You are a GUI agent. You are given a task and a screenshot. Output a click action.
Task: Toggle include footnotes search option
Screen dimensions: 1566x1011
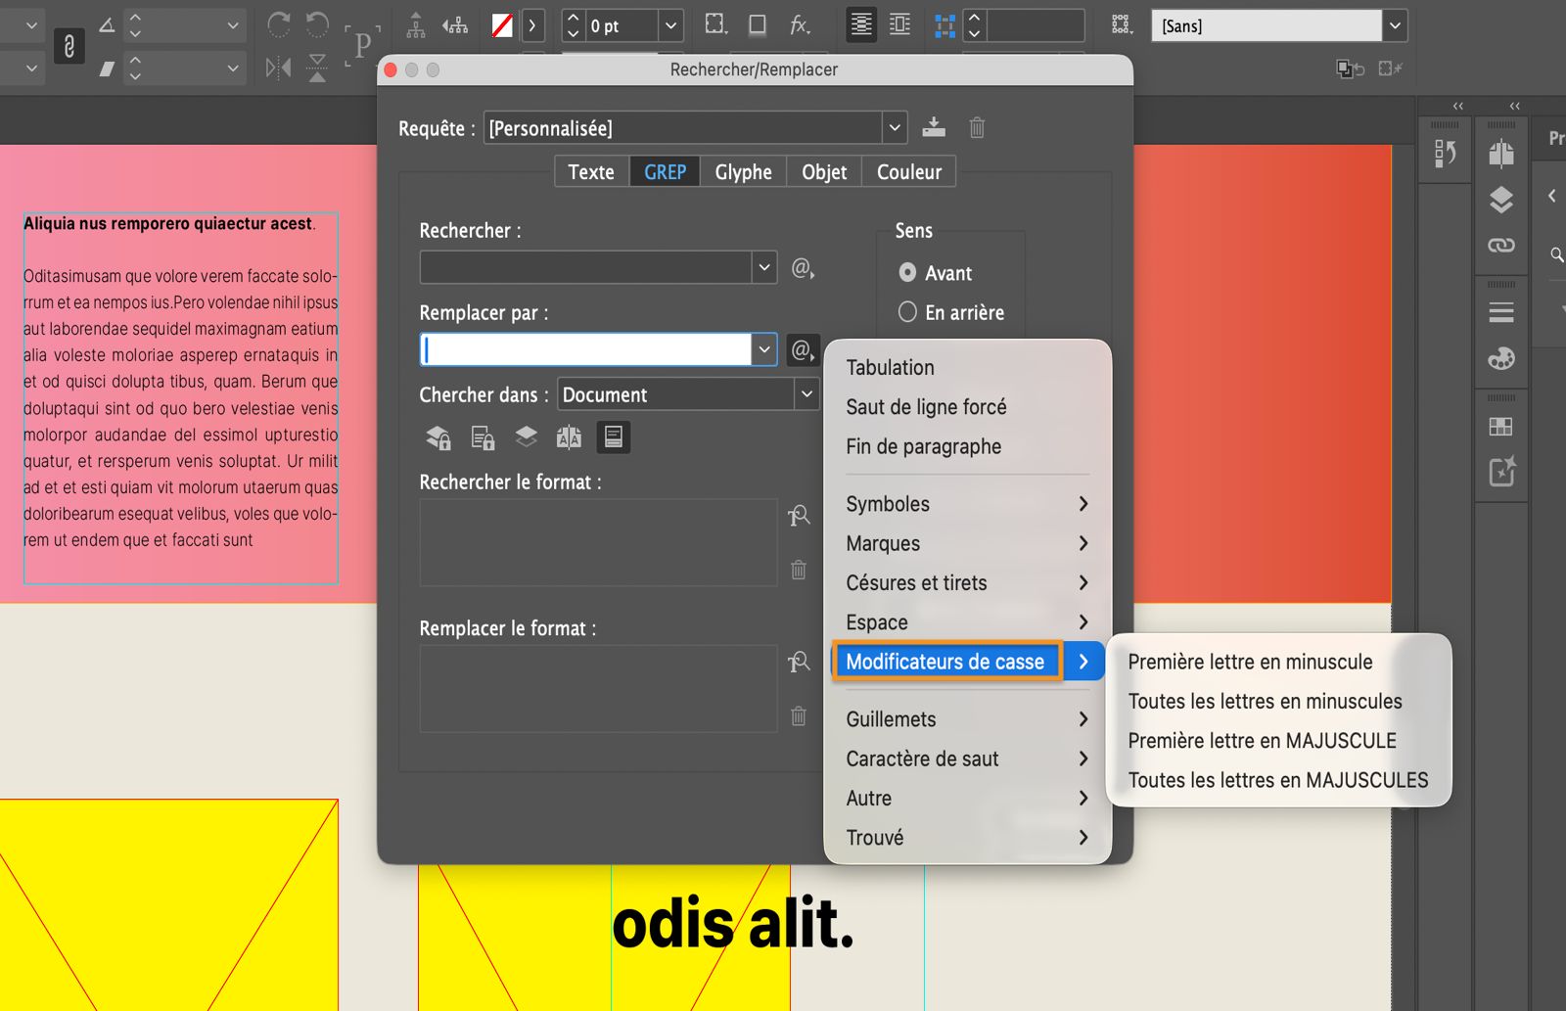(614, 437)
